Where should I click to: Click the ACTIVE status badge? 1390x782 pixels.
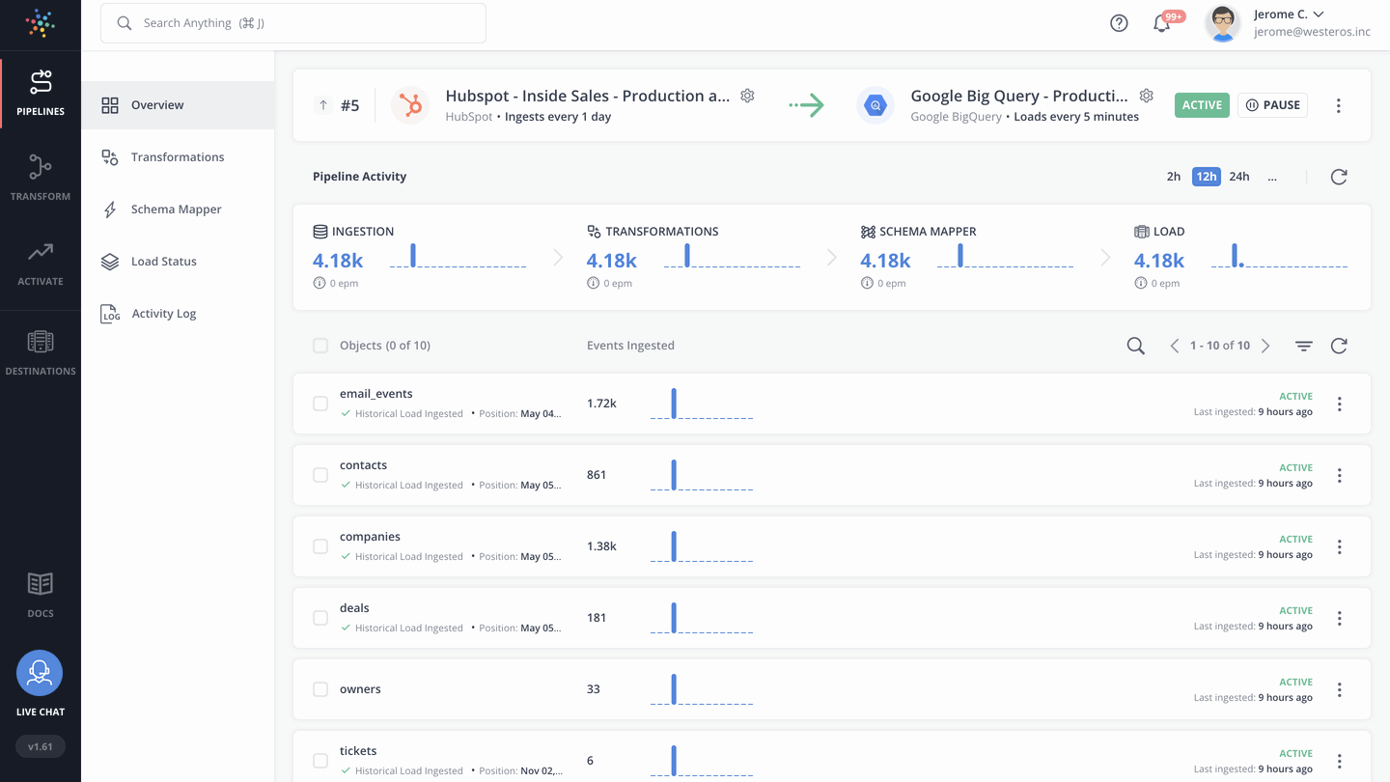[1202, 104]
